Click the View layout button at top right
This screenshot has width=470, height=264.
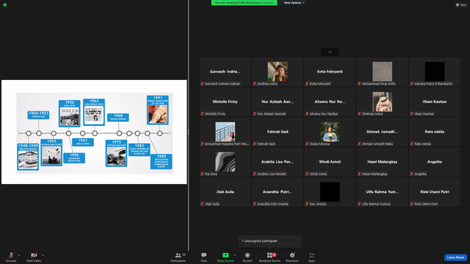461,5
